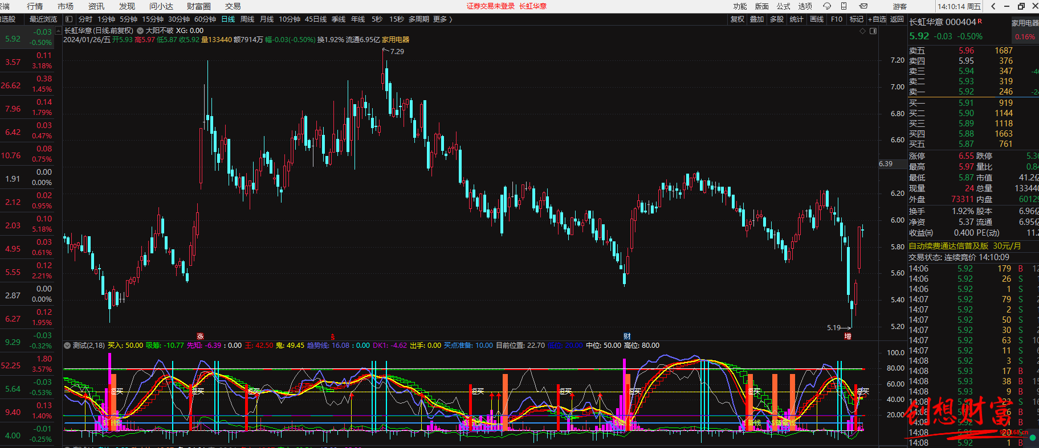The width and height of the screenshot is (1039, 448).
Task: Click 证券交易未登录 login notice
Action: [x=491, y=6]
